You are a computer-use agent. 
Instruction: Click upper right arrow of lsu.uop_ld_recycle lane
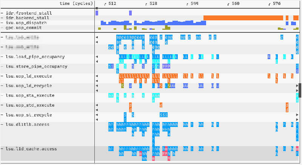[x=297, y=86]
